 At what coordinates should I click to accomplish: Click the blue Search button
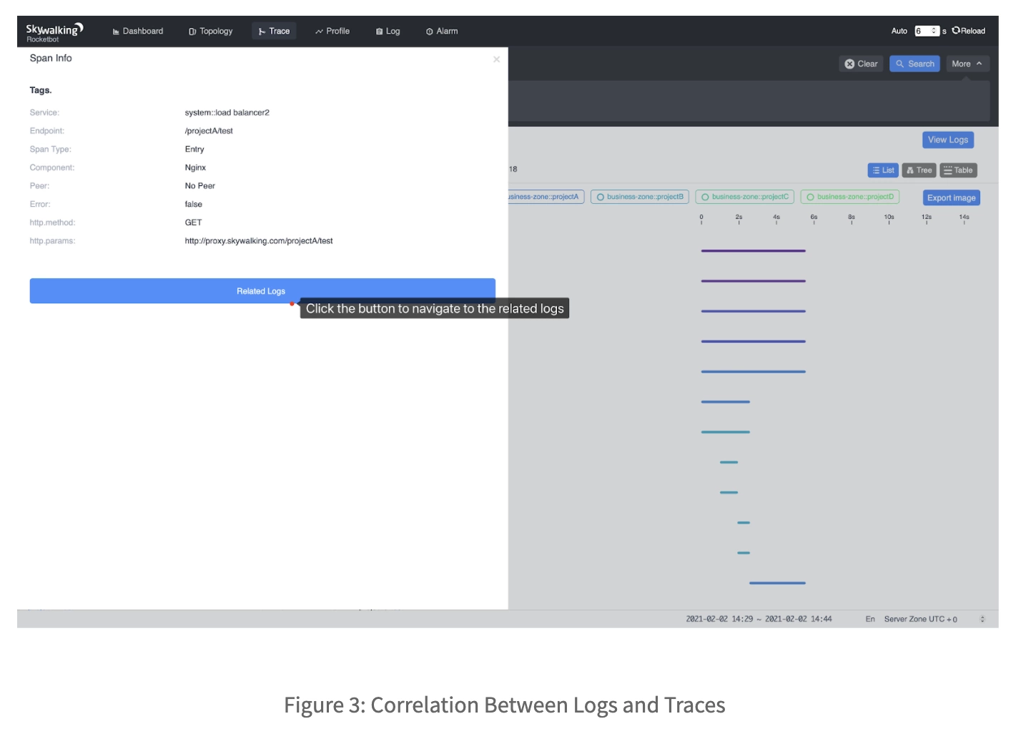coord(915,64)
